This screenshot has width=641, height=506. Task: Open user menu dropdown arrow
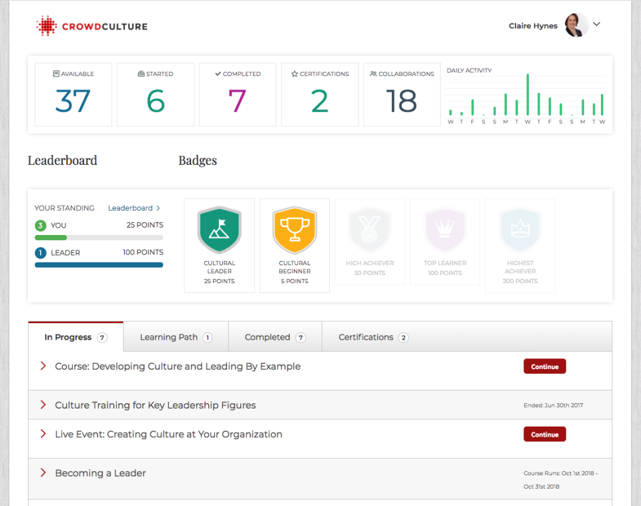click(597, 25)
